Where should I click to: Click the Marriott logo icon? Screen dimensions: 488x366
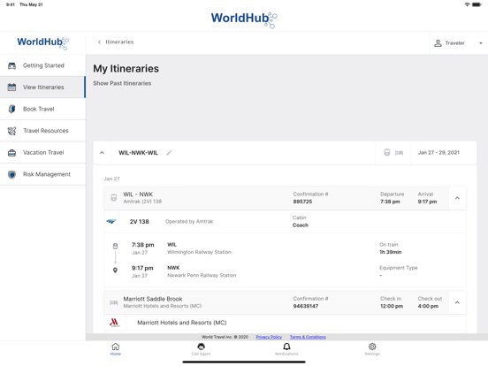point(115,323)
